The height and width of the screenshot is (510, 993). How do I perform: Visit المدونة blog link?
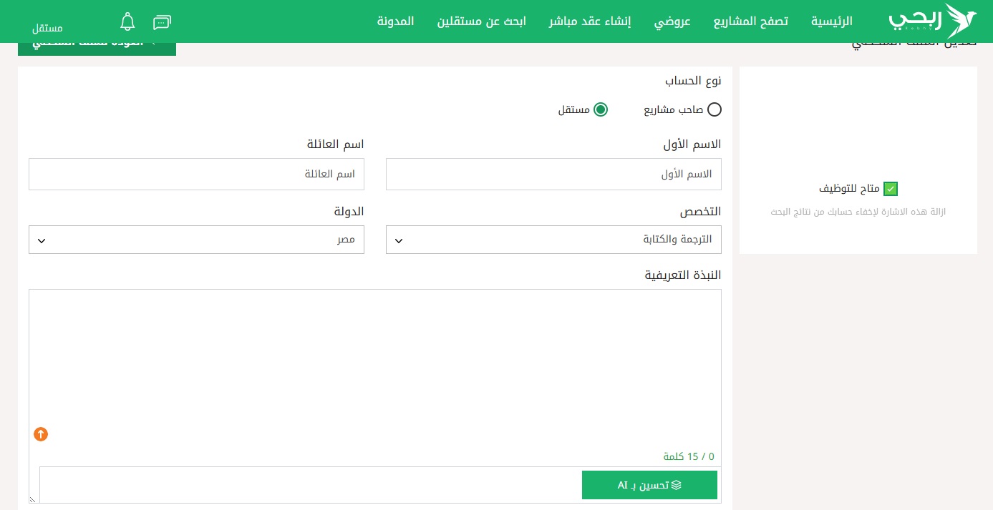(395, 21)
